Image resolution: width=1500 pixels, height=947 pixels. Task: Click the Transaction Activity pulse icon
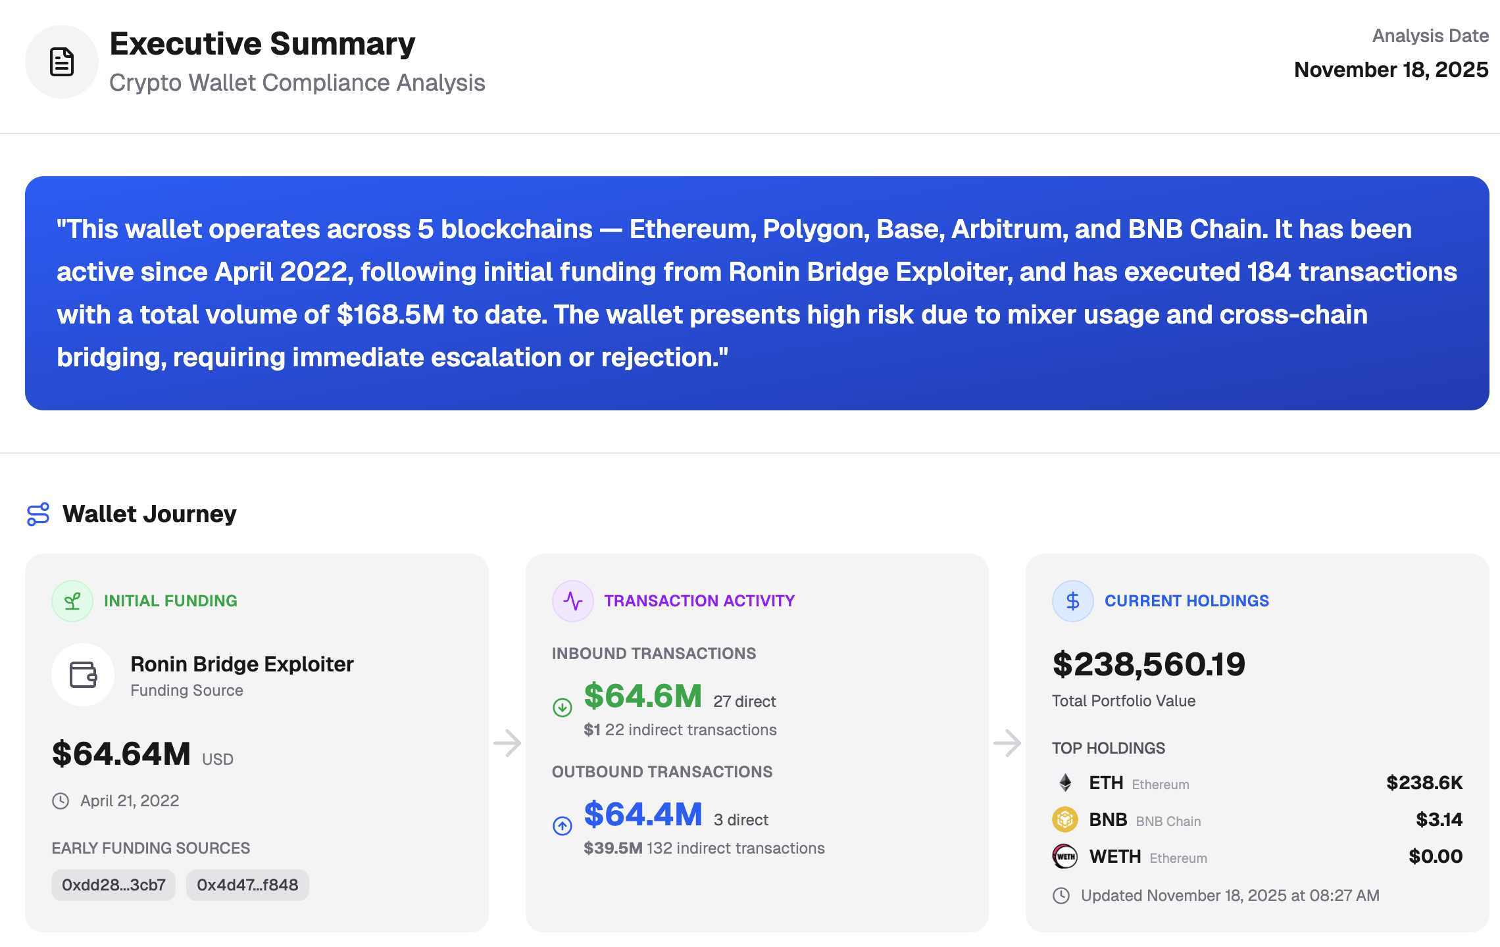tap(572, 600)
